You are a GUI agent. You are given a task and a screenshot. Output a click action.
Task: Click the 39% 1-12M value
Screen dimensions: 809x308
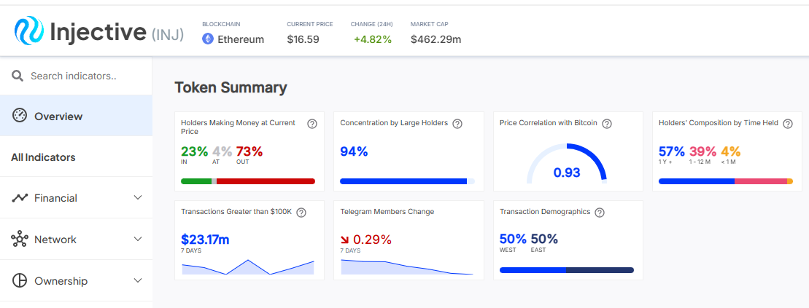click(x=703, y=151)
